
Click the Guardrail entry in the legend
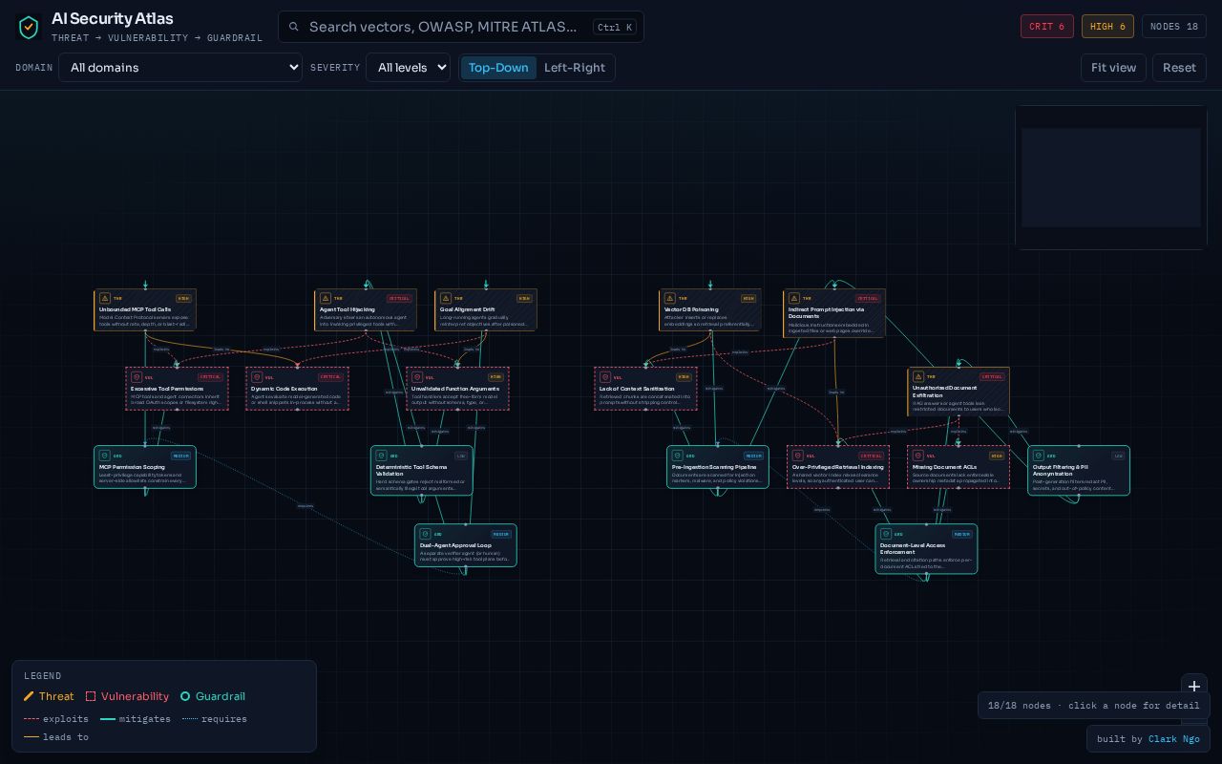213,696
